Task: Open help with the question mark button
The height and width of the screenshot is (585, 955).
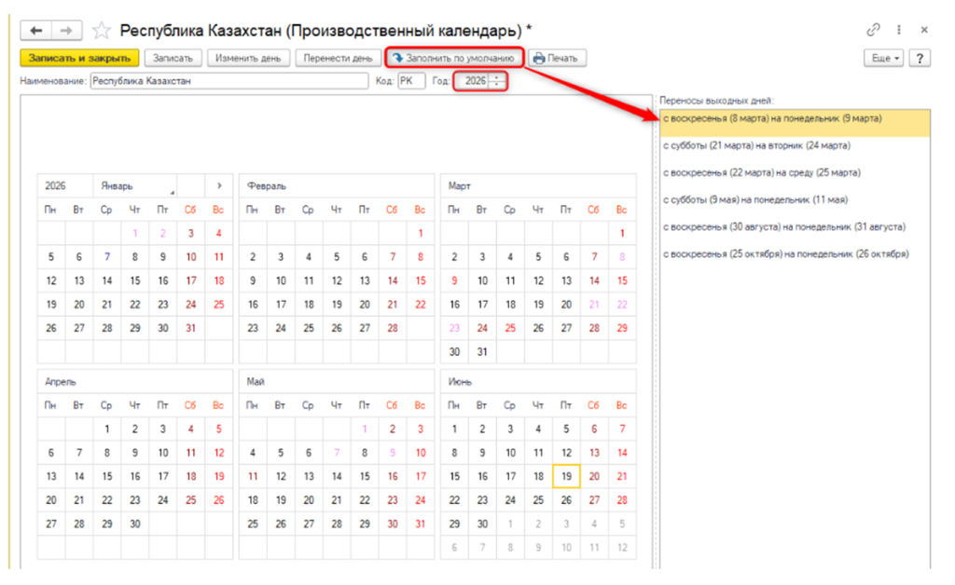Action: (x=920, y=58)
